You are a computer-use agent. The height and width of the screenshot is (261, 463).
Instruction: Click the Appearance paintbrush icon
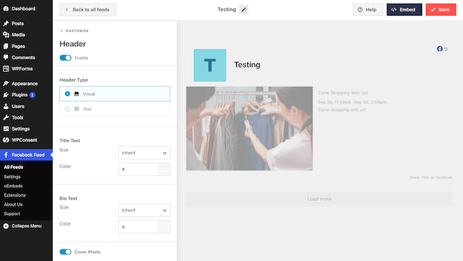6,84
